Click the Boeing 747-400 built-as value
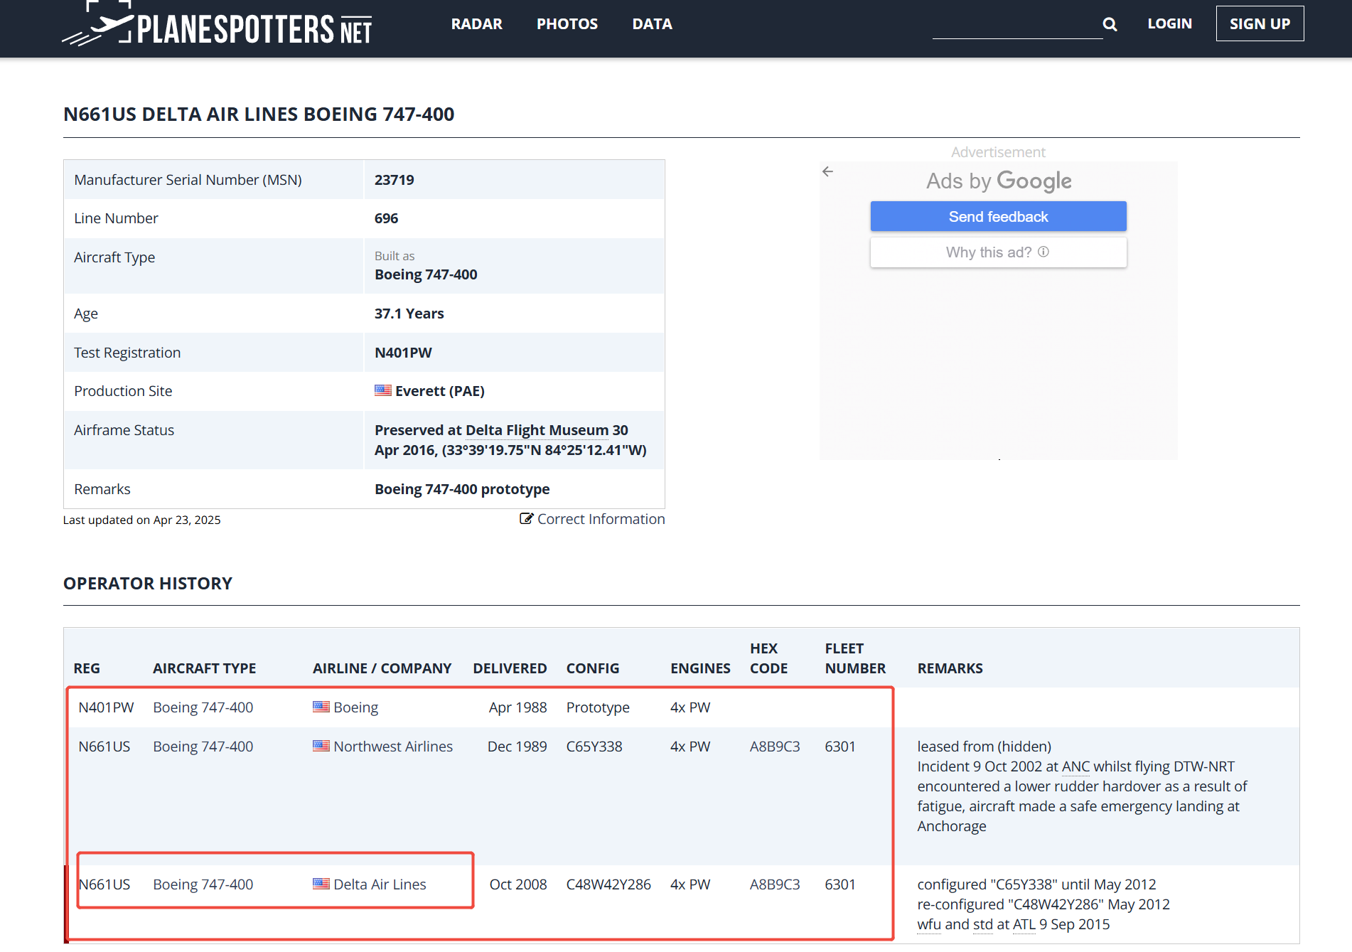 click(426, 274)
